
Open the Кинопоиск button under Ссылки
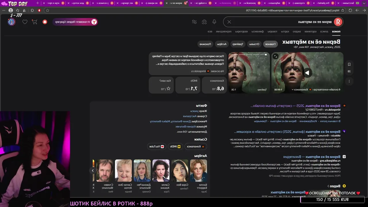195,146
